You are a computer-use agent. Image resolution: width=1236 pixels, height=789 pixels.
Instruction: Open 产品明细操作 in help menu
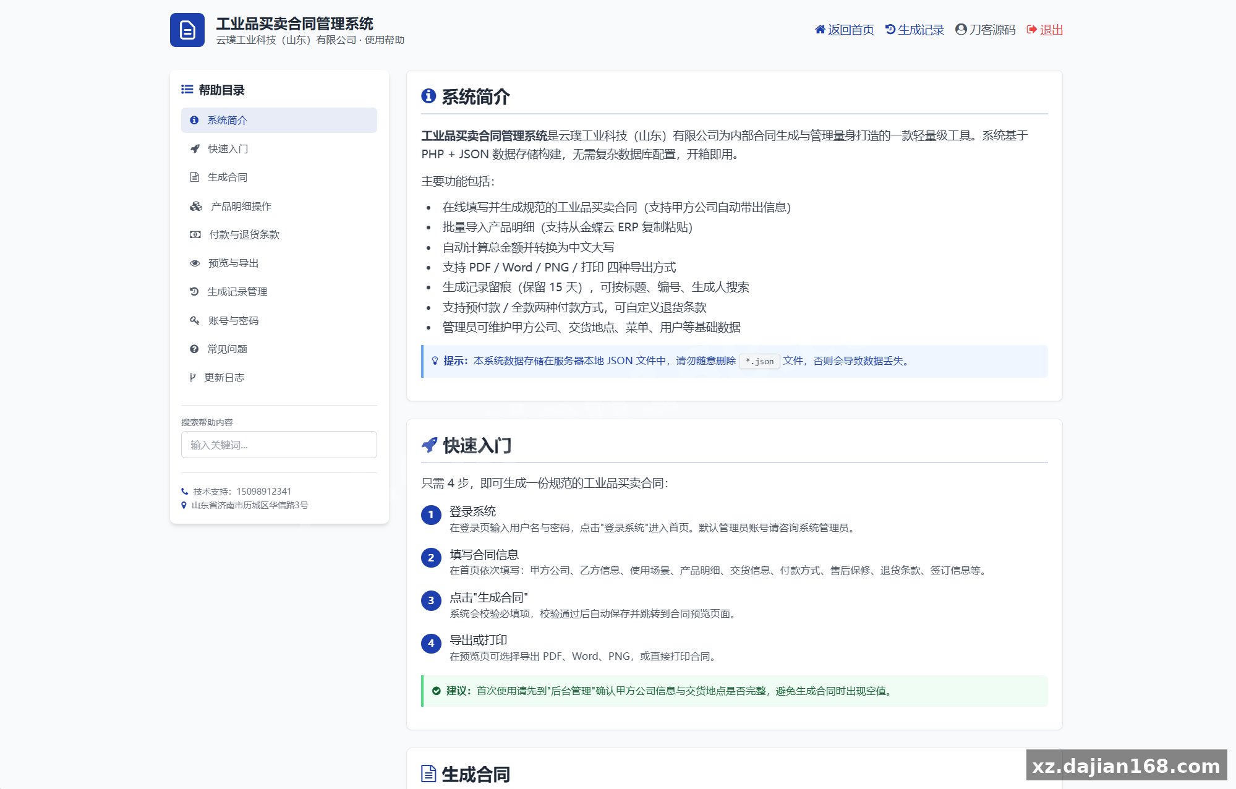[x=279, y=207]
